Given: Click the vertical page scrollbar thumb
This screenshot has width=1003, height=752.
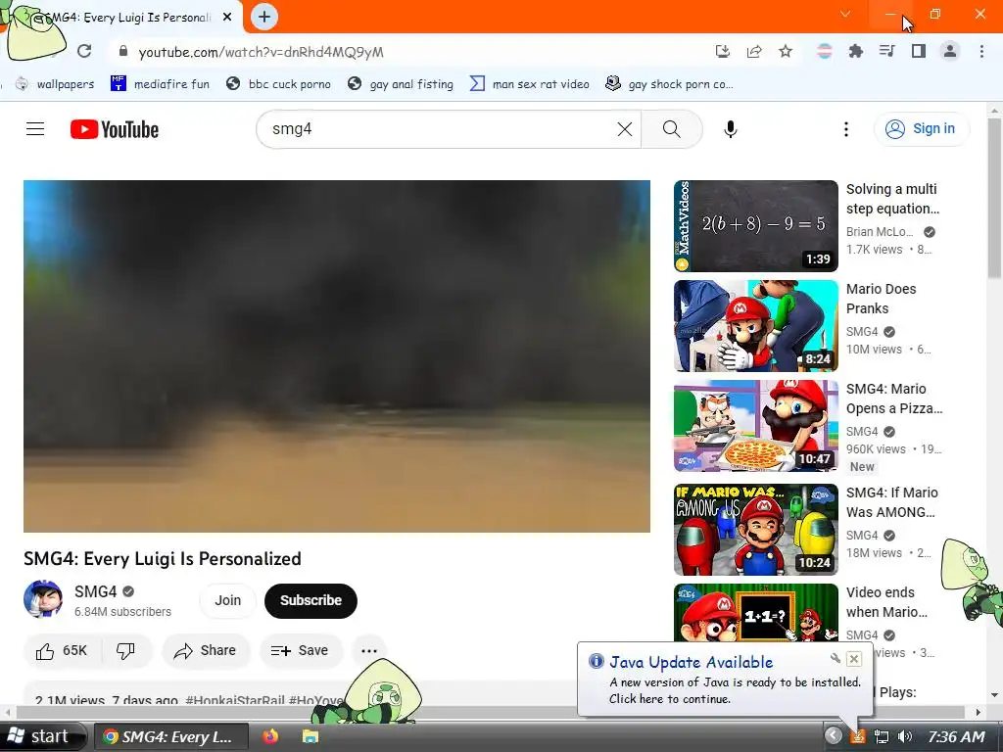Looking at the screenshot, I should point(995,198).
